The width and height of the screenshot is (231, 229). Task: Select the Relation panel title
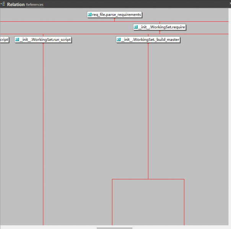point(16,5)
